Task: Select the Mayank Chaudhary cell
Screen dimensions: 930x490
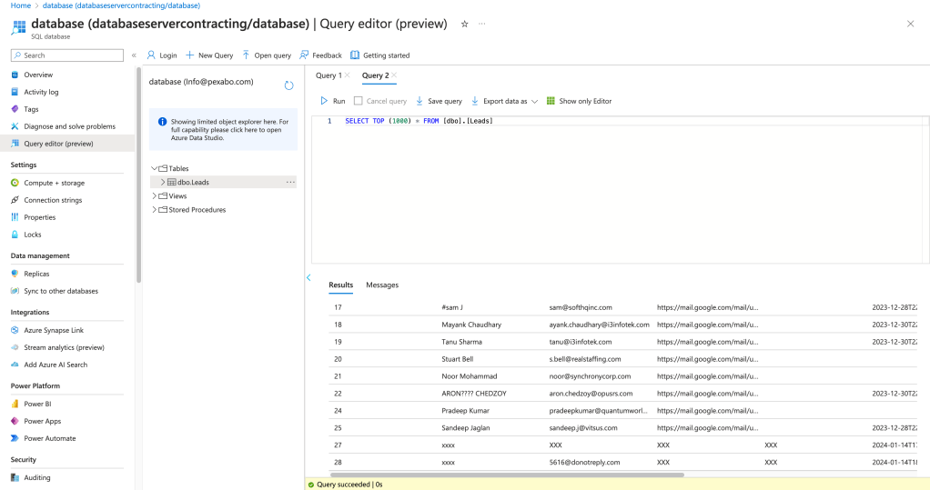Action: point(471,325)
